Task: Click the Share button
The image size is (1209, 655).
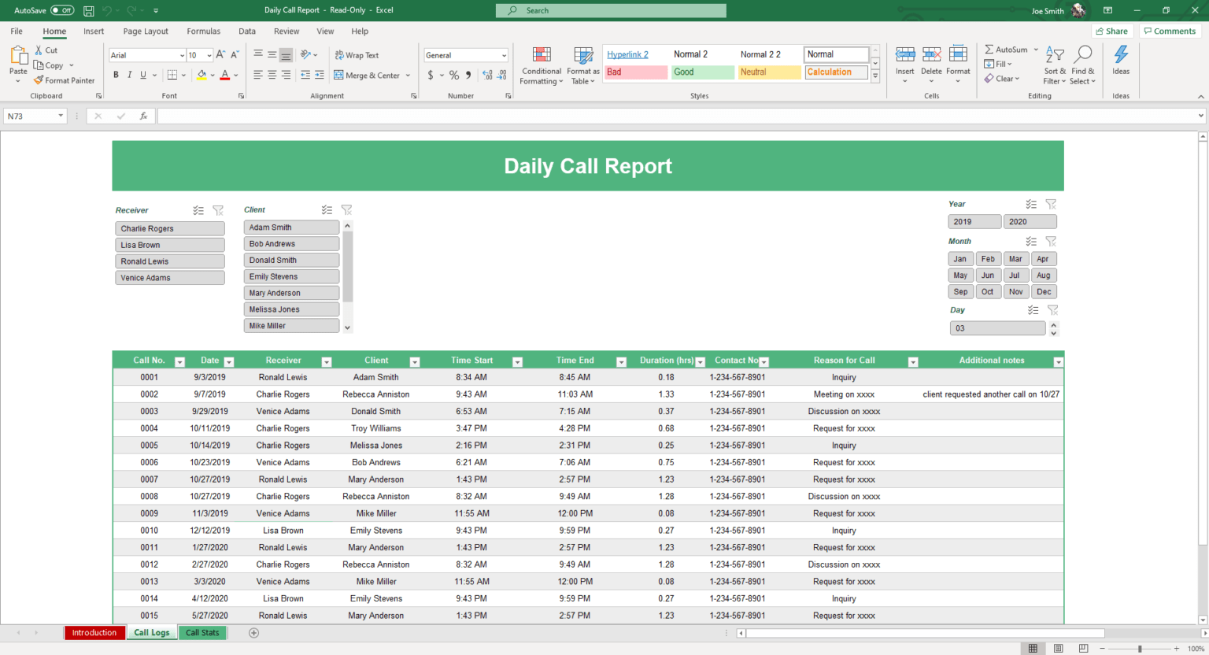Action: click(1111, 31)
